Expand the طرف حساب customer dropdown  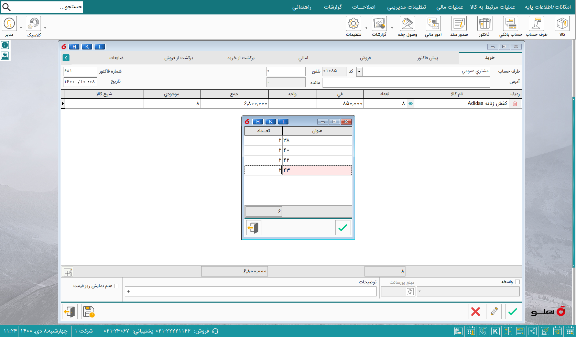pyautogui.click(x=359, y=72)
